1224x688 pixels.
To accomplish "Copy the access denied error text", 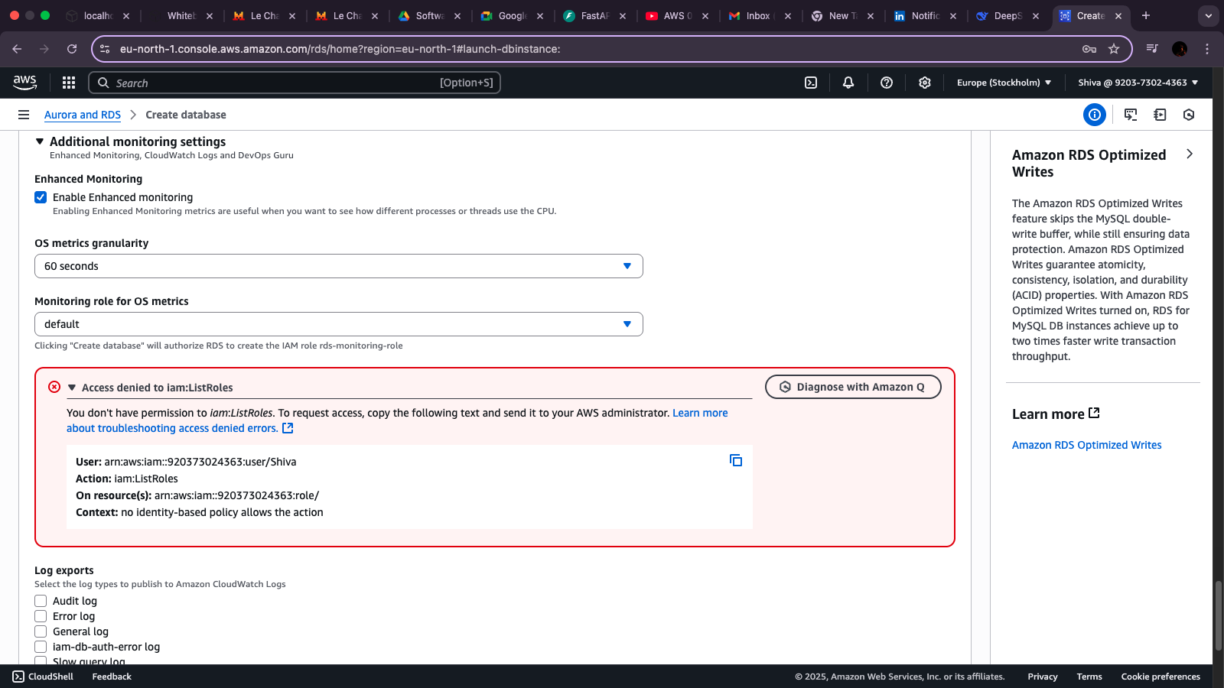I will point(736,460).
